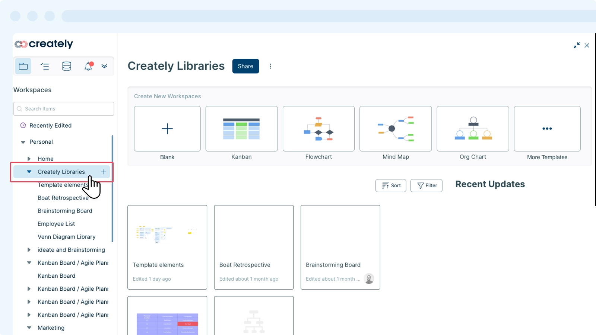Expand ideate and Brainstorming folder
The image size is (596, 335).
(x=29, y=250)
